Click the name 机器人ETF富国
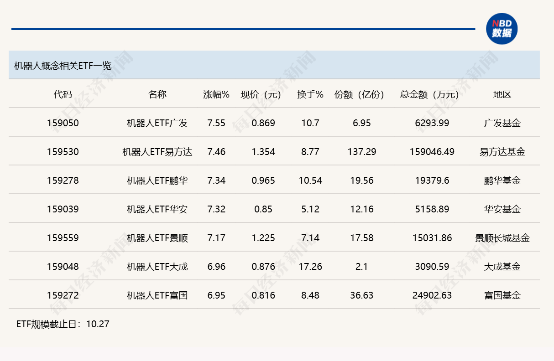The image size is (554, 361). [157, 295]
